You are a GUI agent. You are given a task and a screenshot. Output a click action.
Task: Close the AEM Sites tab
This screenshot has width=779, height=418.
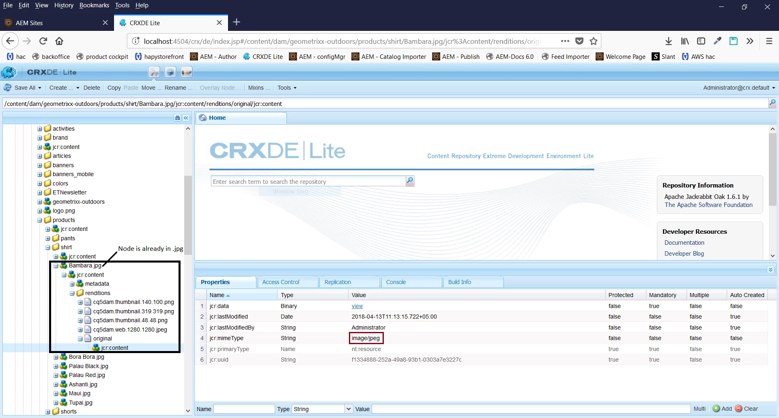105,23
